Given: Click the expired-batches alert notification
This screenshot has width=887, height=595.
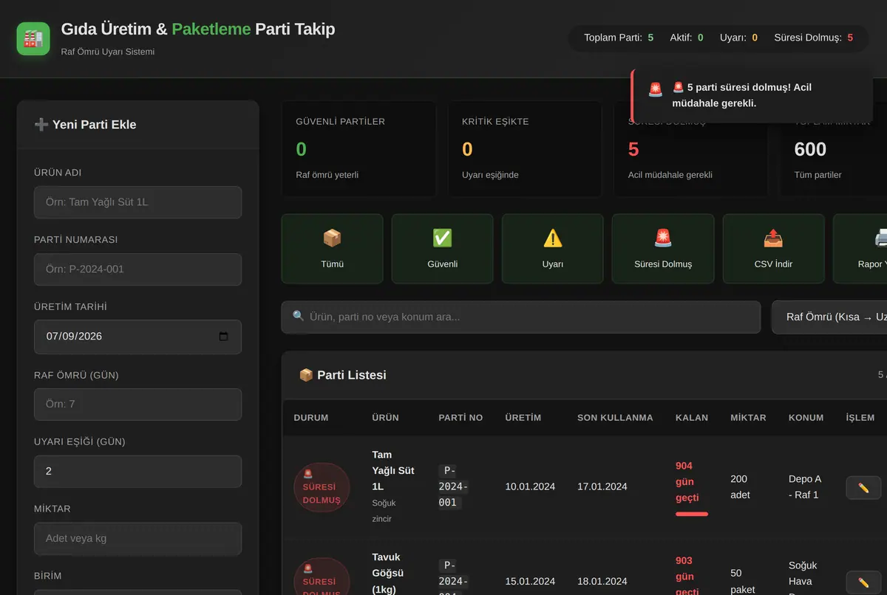Looking at the screenshot, I should pyautogui.click(x=752, y=96).
